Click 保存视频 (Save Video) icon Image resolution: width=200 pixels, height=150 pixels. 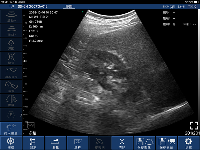[x=166, y=143]
